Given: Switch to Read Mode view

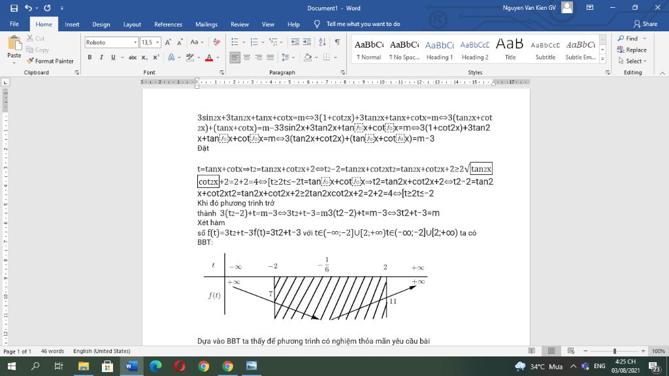Looking at the screenshot, I should 532,351.
